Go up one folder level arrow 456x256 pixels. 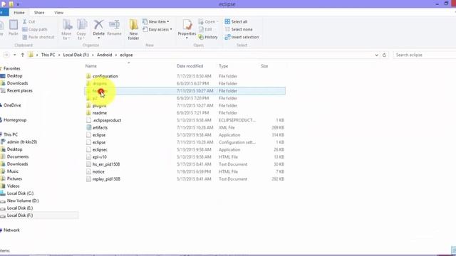coord(22,55)
